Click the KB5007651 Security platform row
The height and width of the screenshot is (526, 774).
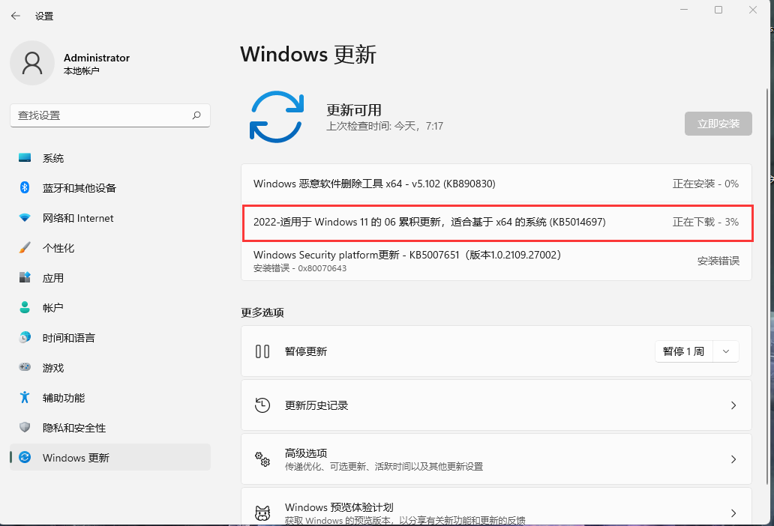[496, 261]
